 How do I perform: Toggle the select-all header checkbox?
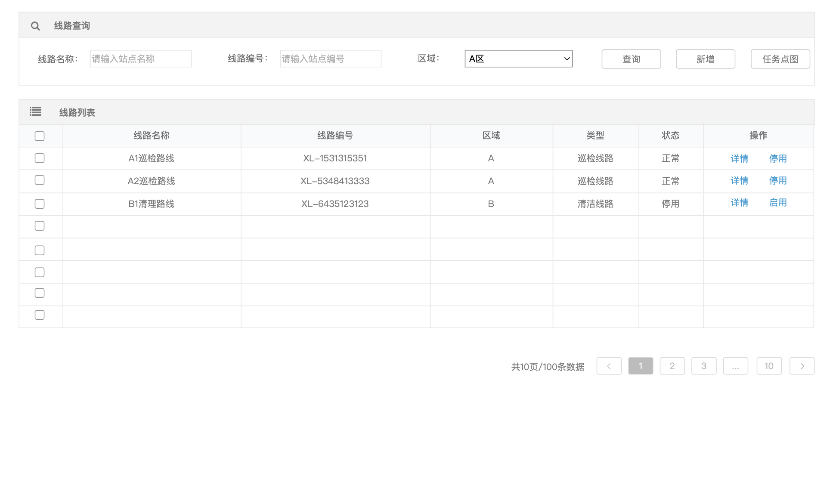click(40, 136)
